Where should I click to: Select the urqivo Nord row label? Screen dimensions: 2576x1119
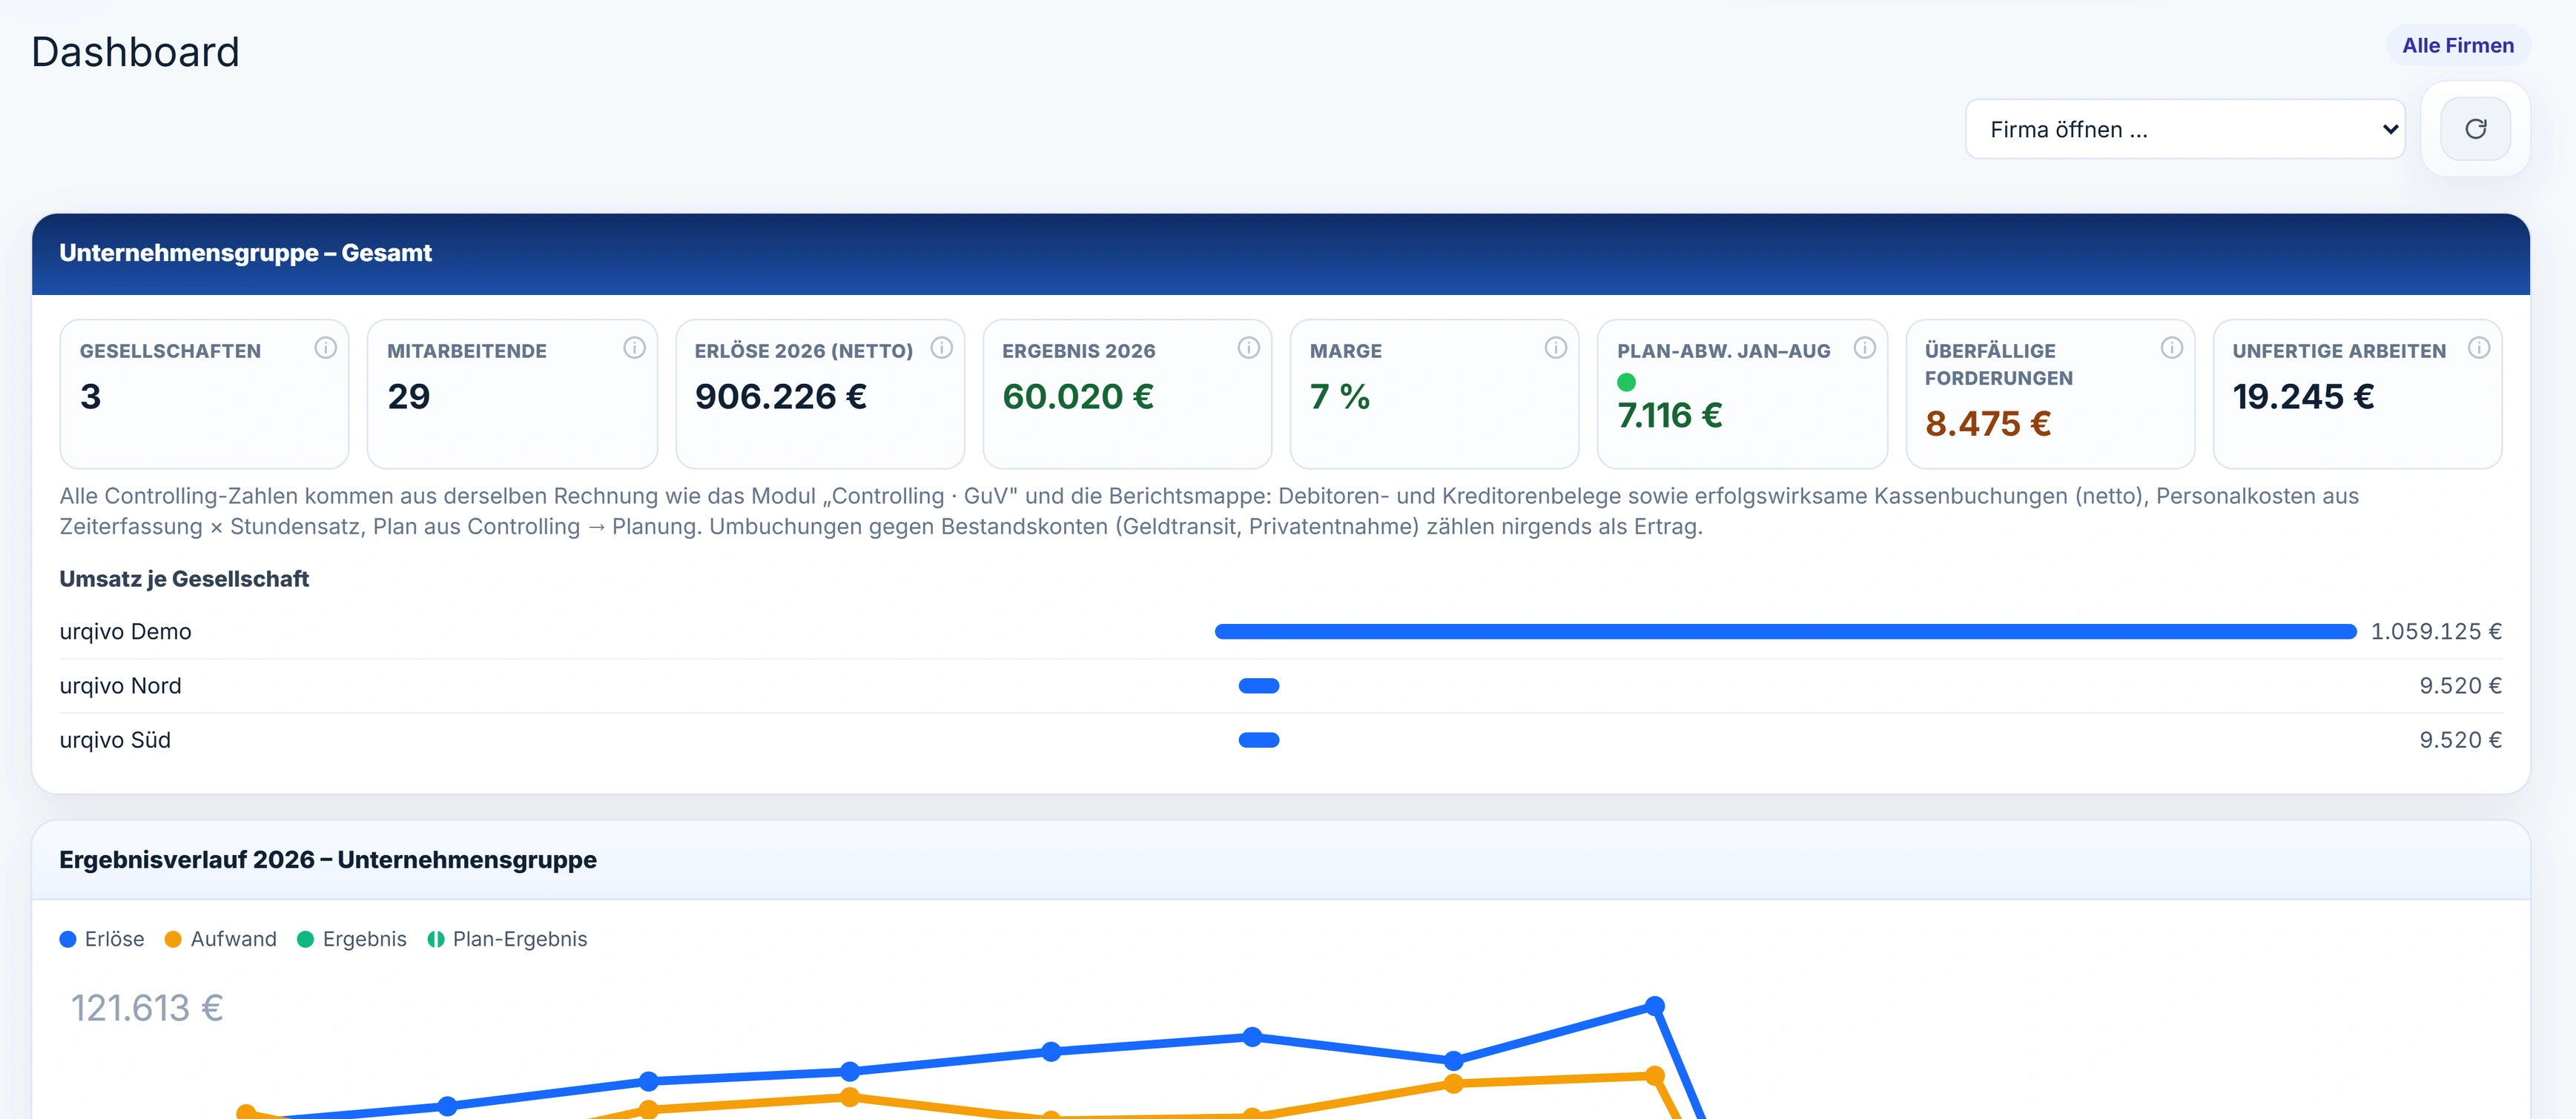point(120,686)
